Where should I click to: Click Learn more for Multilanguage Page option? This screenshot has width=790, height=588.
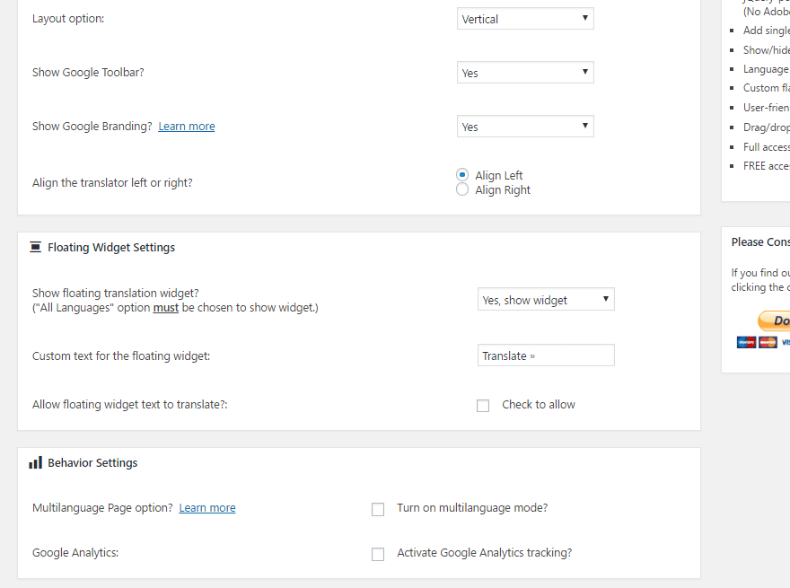tap(206, 507)
